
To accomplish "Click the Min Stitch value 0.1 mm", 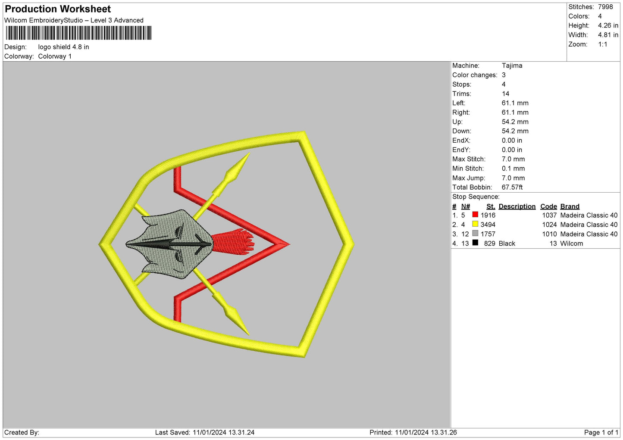I will tap(513, 169).
